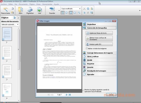This screenshot has height=103, width=141.
Task: Go to next page arrow
Action: coord(67,94)
